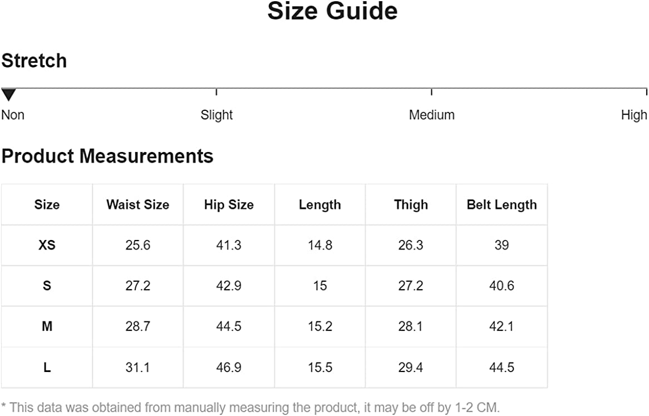Select the Waist Size column header
Image resolution: width=649 pixels, height=416 pixels.
(x=137, y=204)
